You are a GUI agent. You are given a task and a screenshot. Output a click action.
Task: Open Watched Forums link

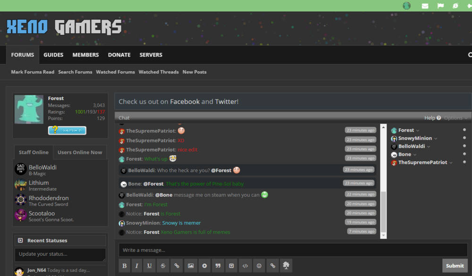click(x=115, y=72)
